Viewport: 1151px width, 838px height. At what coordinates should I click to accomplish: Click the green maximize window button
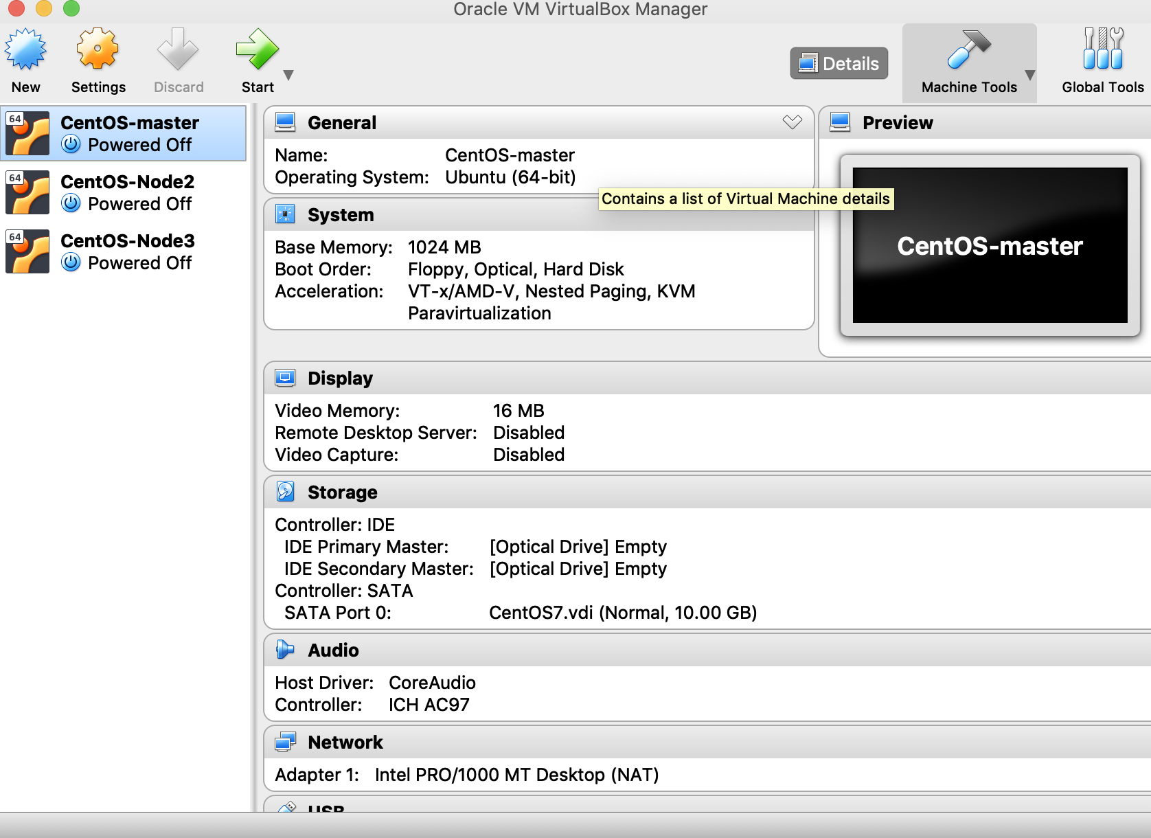click(x=71, y=8)
